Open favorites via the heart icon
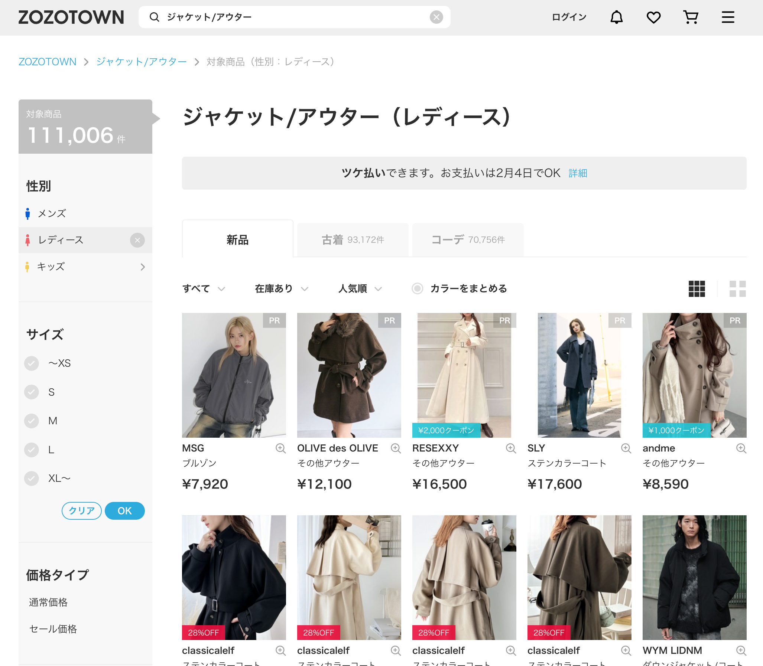 click(653, 17)
